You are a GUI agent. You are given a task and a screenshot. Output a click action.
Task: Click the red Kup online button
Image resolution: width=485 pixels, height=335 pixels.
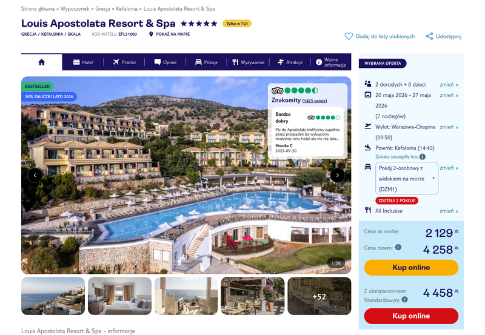[411, 316]
